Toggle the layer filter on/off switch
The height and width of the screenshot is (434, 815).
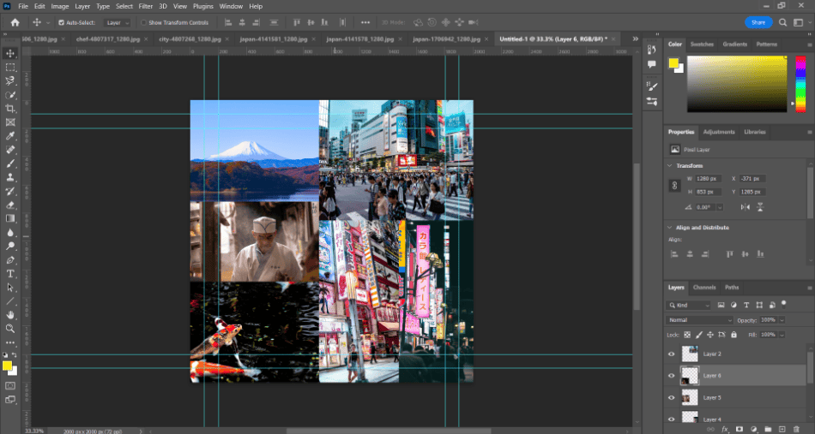coord(784,304)
